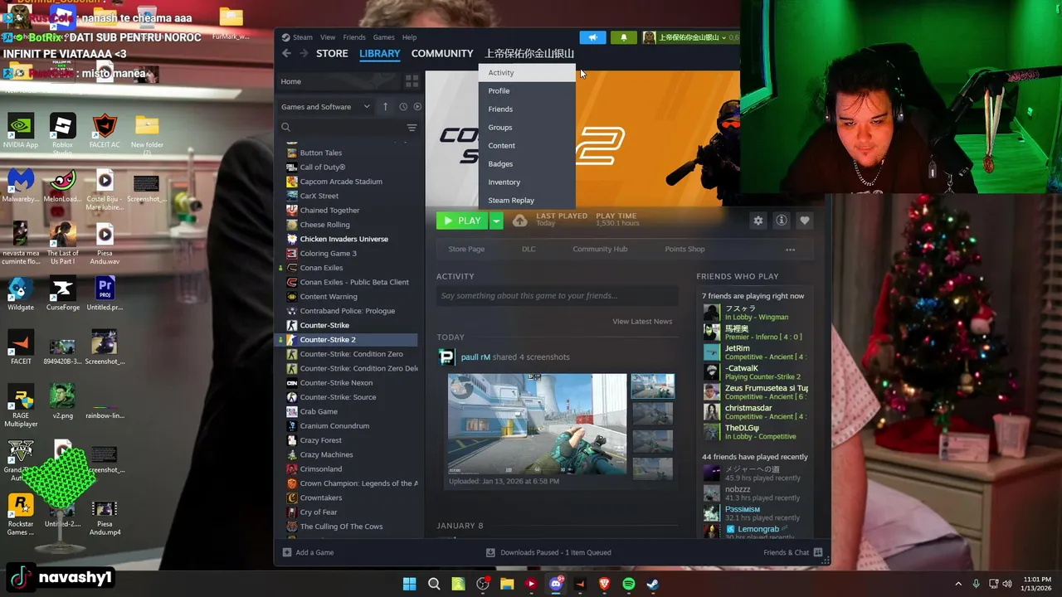Click Add a Game at the bottom
Screen dimensions: 1062x597
(x=308, y=552)
